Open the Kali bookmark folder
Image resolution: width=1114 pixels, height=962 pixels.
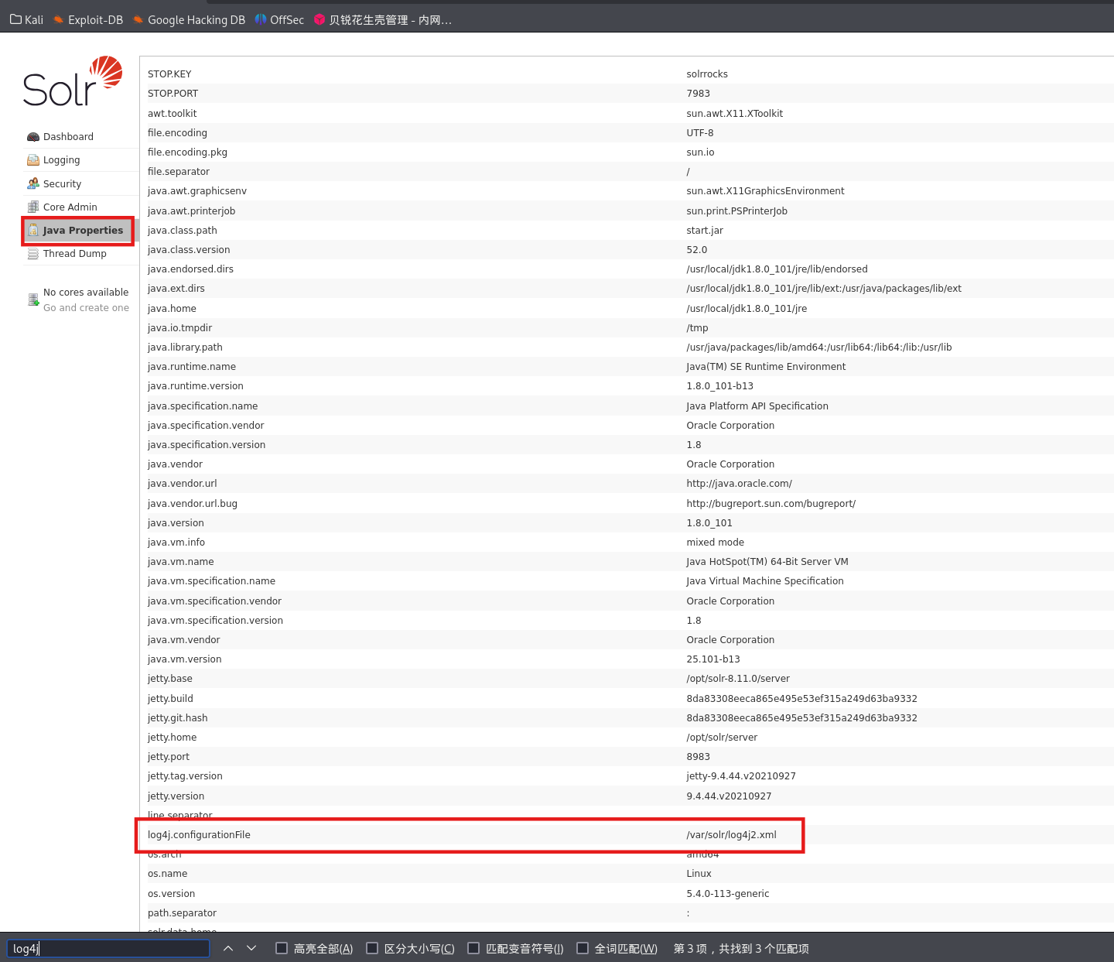[x=26, y=19]
